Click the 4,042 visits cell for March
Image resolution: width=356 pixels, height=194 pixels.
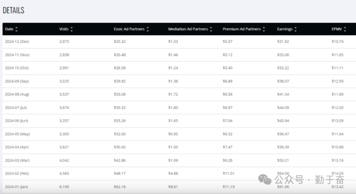click(64, 160)
